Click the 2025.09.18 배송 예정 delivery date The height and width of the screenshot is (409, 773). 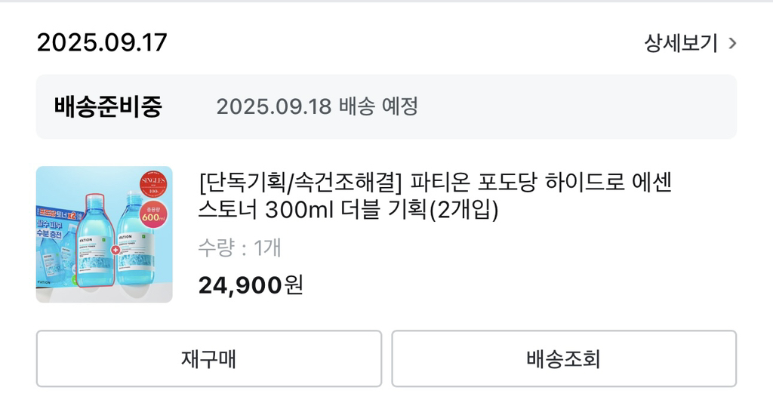click(x=317, y=106)
